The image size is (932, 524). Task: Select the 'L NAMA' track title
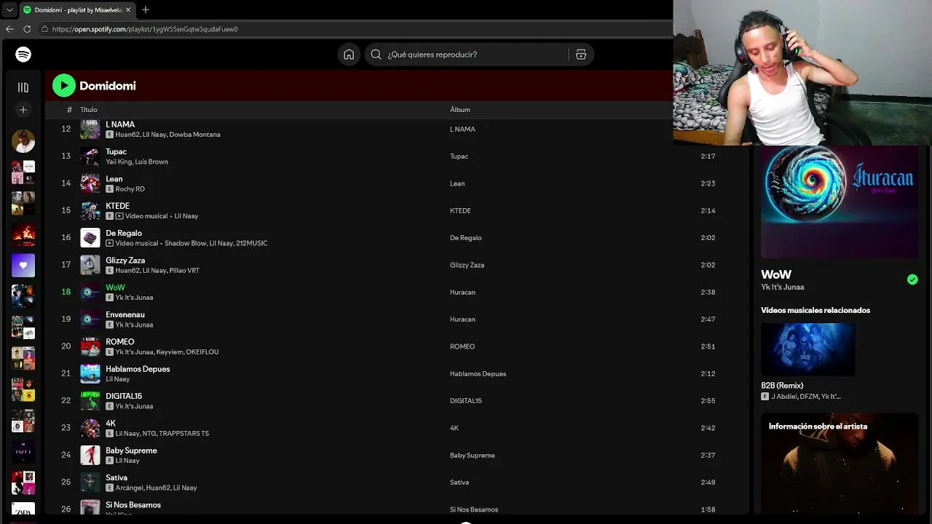tap(120, 124)
